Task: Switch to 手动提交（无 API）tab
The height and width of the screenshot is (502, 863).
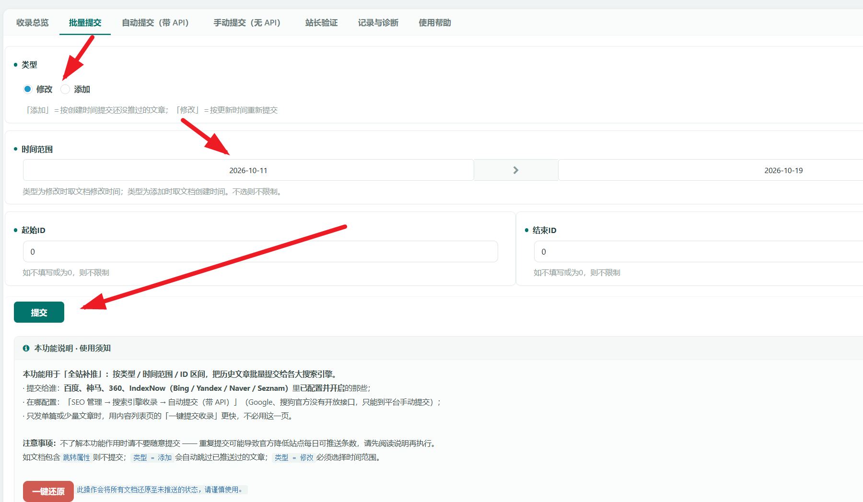Action: [x=247, y=23]
